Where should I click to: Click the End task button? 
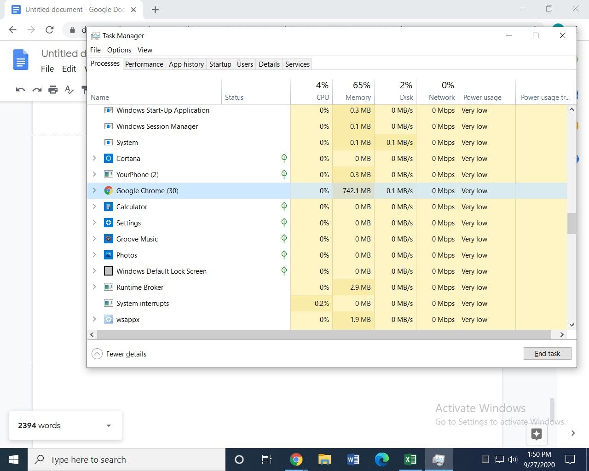(548, 353)
